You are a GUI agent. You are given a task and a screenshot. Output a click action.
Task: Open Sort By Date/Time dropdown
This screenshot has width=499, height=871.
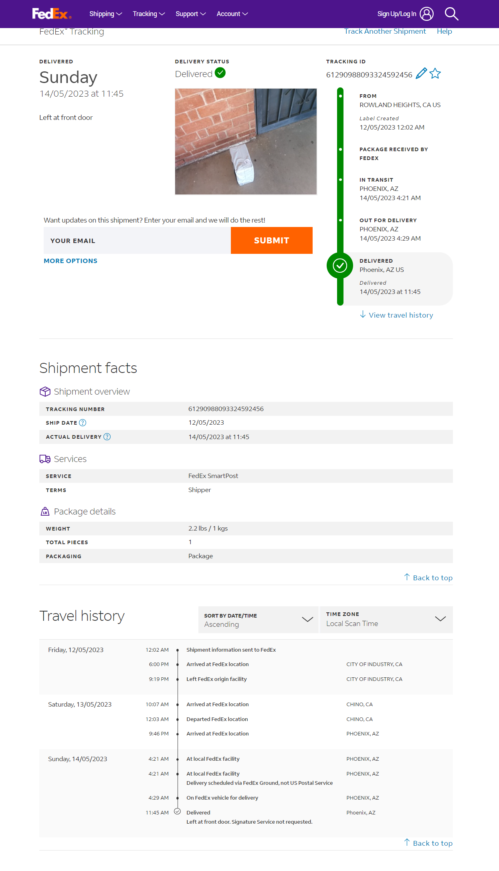tap(259, 620)
